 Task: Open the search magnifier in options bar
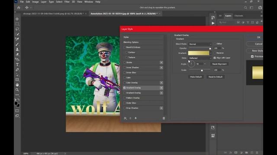coord(245,8)
